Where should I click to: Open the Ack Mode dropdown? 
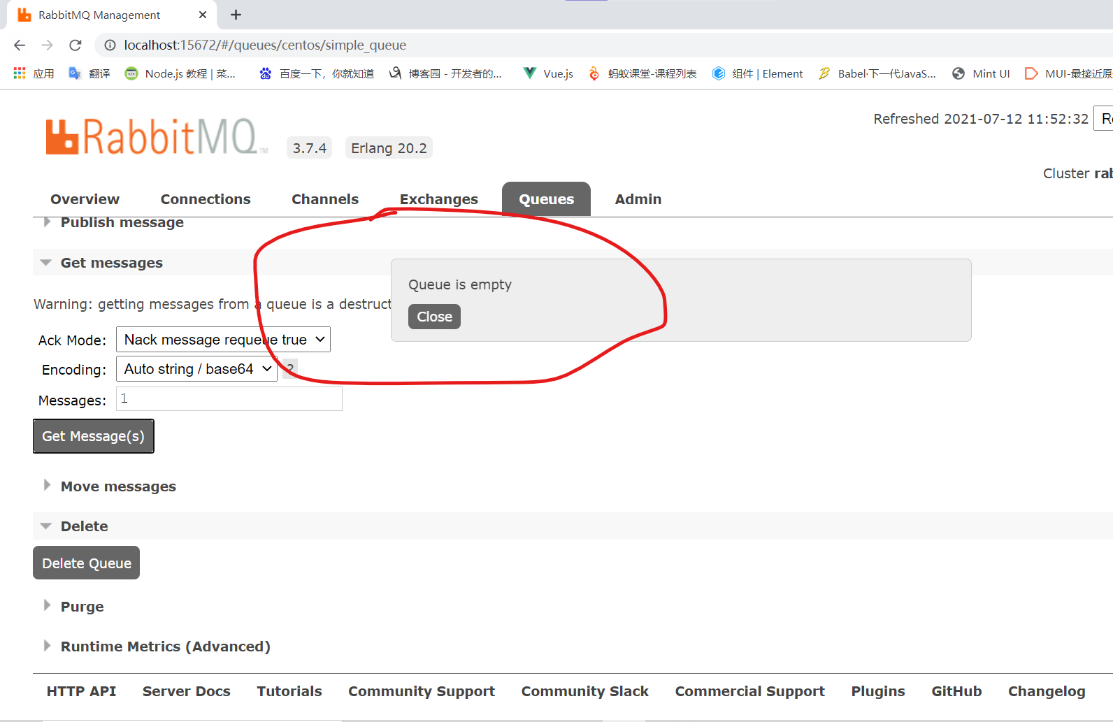(223, 340)
